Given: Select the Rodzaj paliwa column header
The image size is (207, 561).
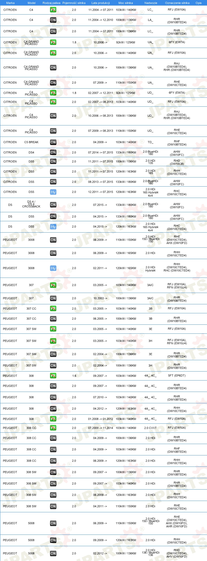Looking at the screenshot, I should point(51,3).
